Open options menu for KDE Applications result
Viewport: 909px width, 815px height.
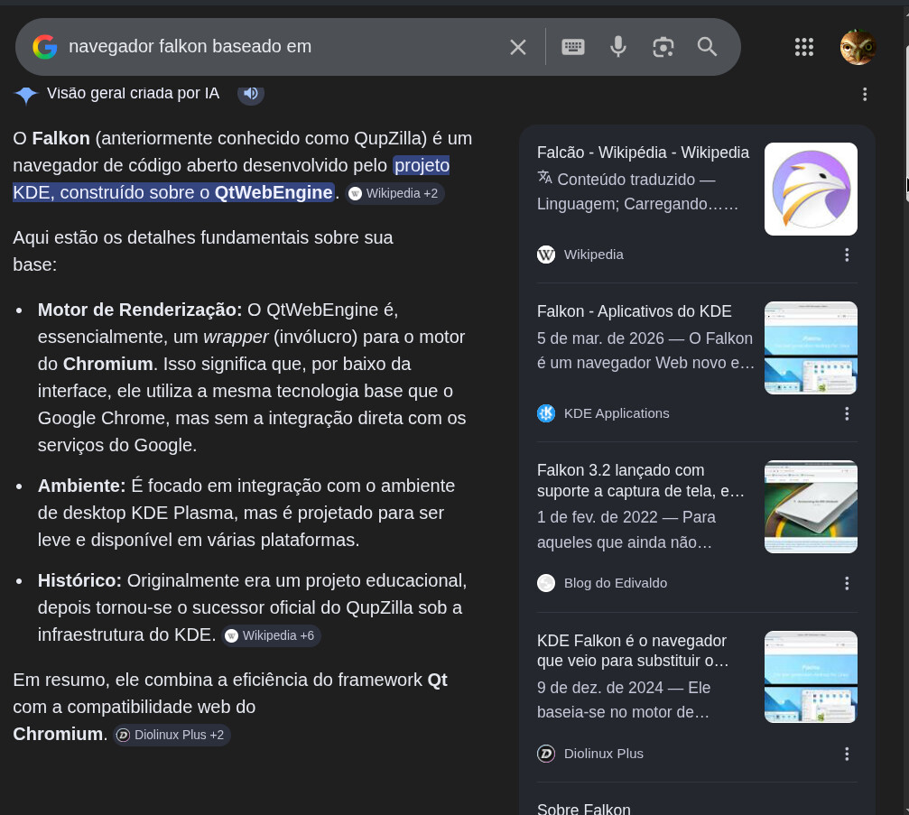point(846,413)
